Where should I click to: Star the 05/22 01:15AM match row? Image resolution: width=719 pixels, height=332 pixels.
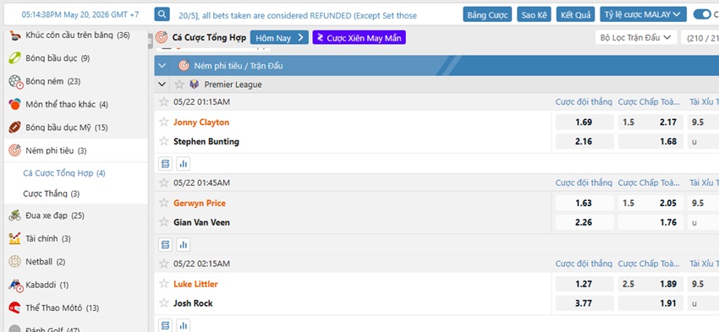tap(164, 101)
